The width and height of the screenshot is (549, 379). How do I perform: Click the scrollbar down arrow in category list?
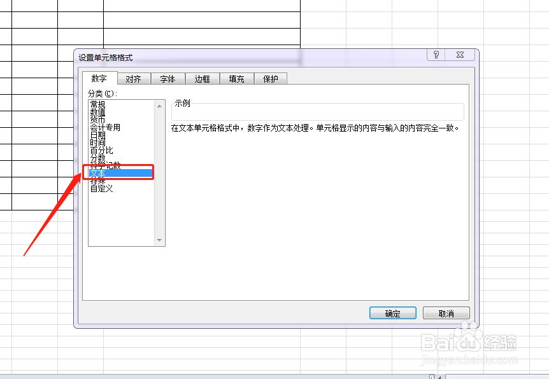pos(160,241)
